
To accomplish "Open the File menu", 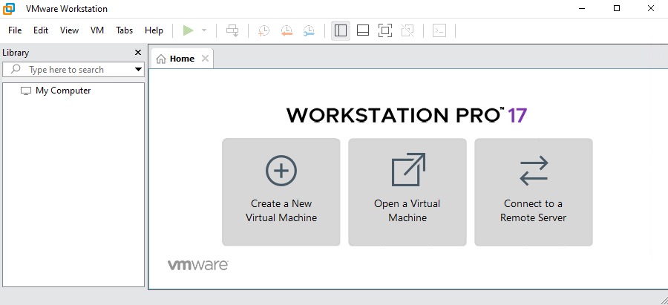I will pyautogui.click(x=15, y=30).
